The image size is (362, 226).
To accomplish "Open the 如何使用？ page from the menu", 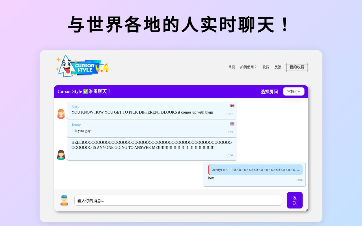I will (x=249, y=67).
